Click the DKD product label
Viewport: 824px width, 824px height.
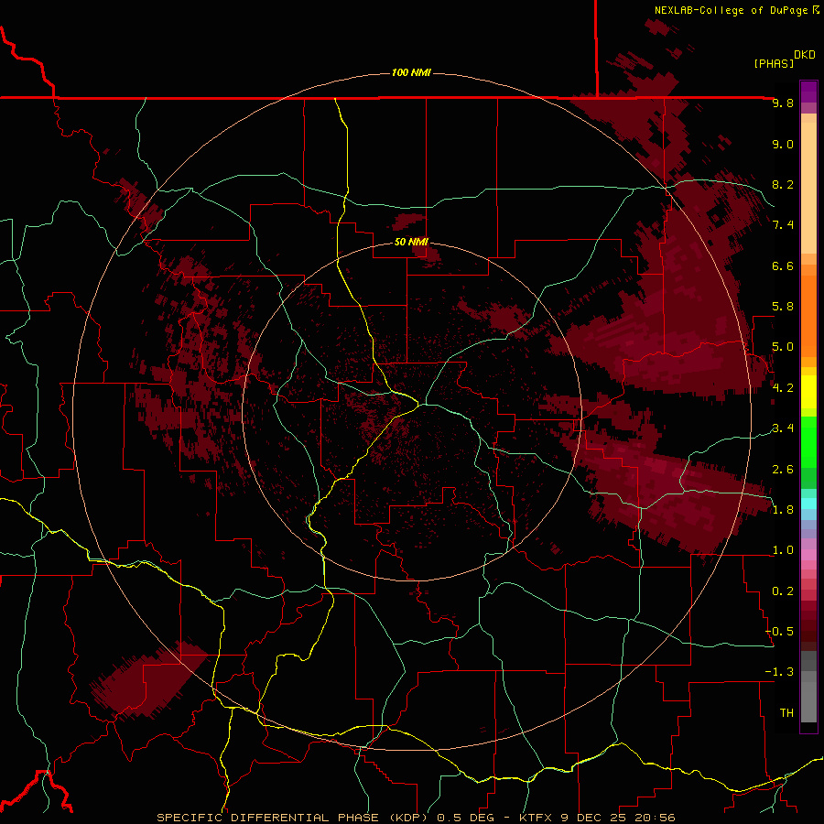805,55
